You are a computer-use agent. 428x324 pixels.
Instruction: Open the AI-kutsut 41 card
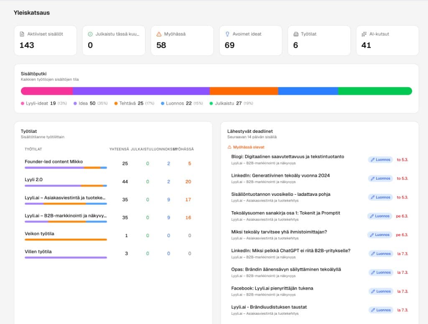387,40
